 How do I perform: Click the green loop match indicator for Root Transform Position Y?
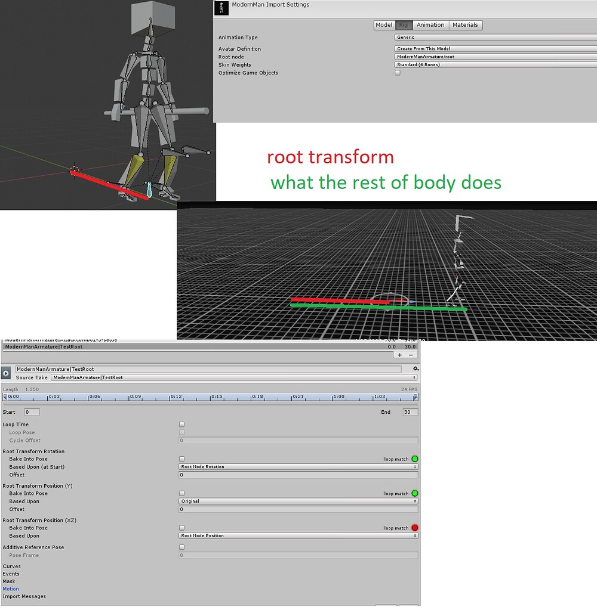pyautogui.click(x=416, y=493)
